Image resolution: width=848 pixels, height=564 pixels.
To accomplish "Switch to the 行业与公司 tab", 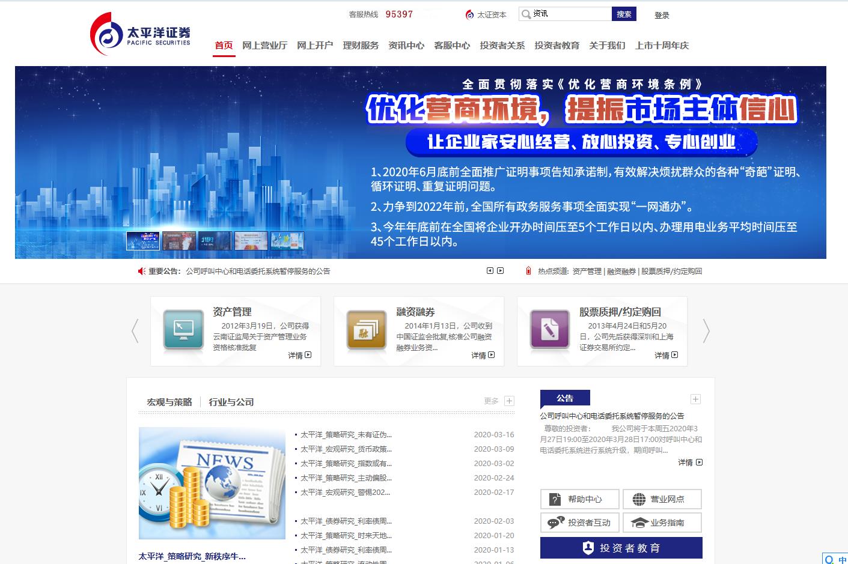I will pyautogui.click(x=231, y=402).
